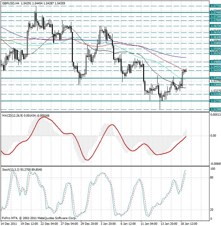Click the Stochastic 20 level label
Viewport: 221px width, 226px height.
(212, 210)
